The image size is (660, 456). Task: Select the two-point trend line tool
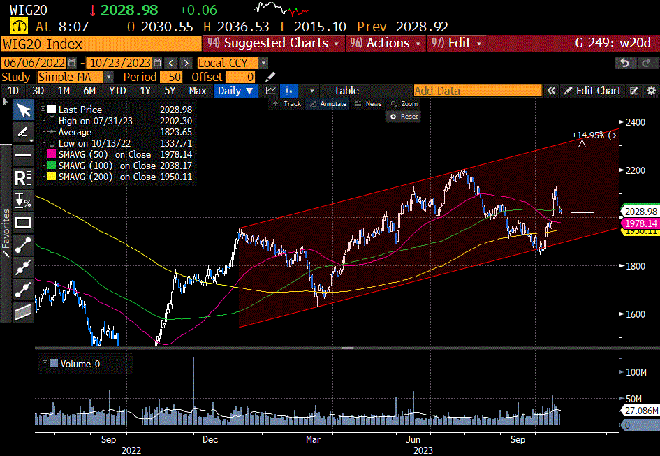23,246
